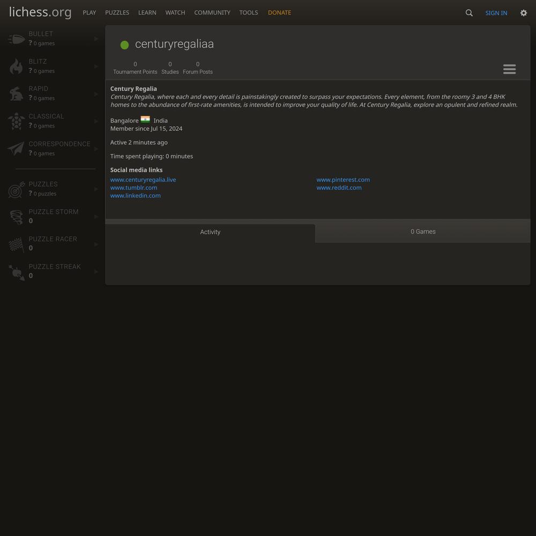Click the Rapid rabbit icon
This screenshot has height=536, width=536.
16,94
